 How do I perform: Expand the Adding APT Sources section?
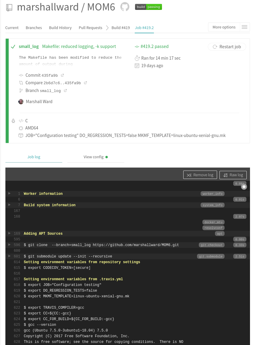click(x=9, y=233)
